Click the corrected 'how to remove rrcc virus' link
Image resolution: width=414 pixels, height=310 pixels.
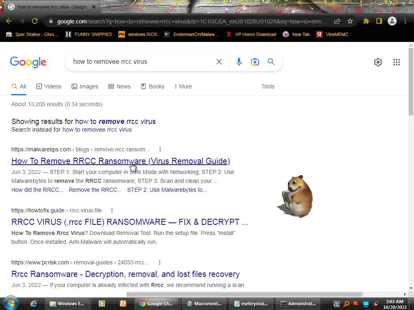pos(115,121)
